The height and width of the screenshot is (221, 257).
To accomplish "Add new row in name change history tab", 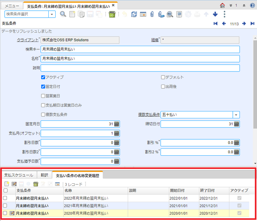I will point(7,184).
